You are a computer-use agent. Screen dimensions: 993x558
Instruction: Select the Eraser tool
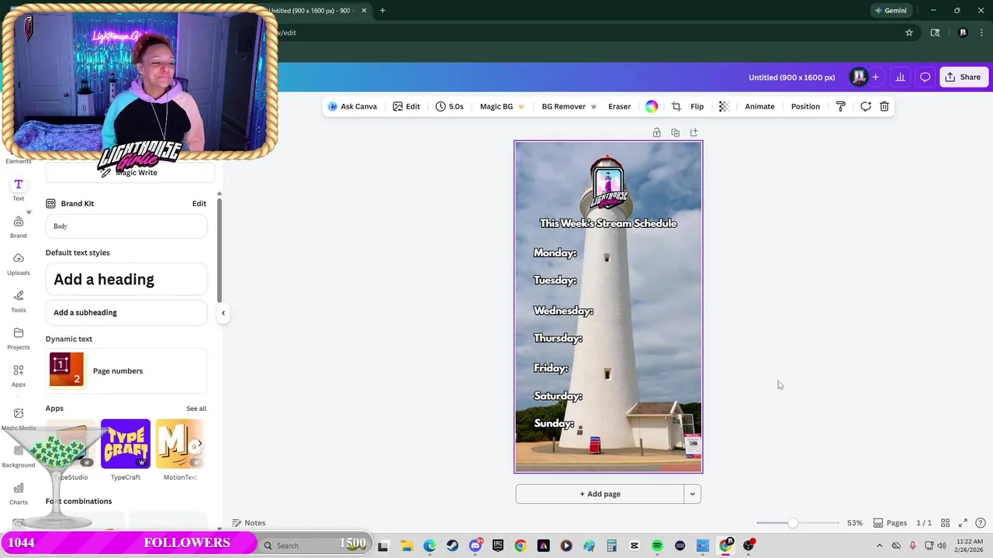click(619, 106)
